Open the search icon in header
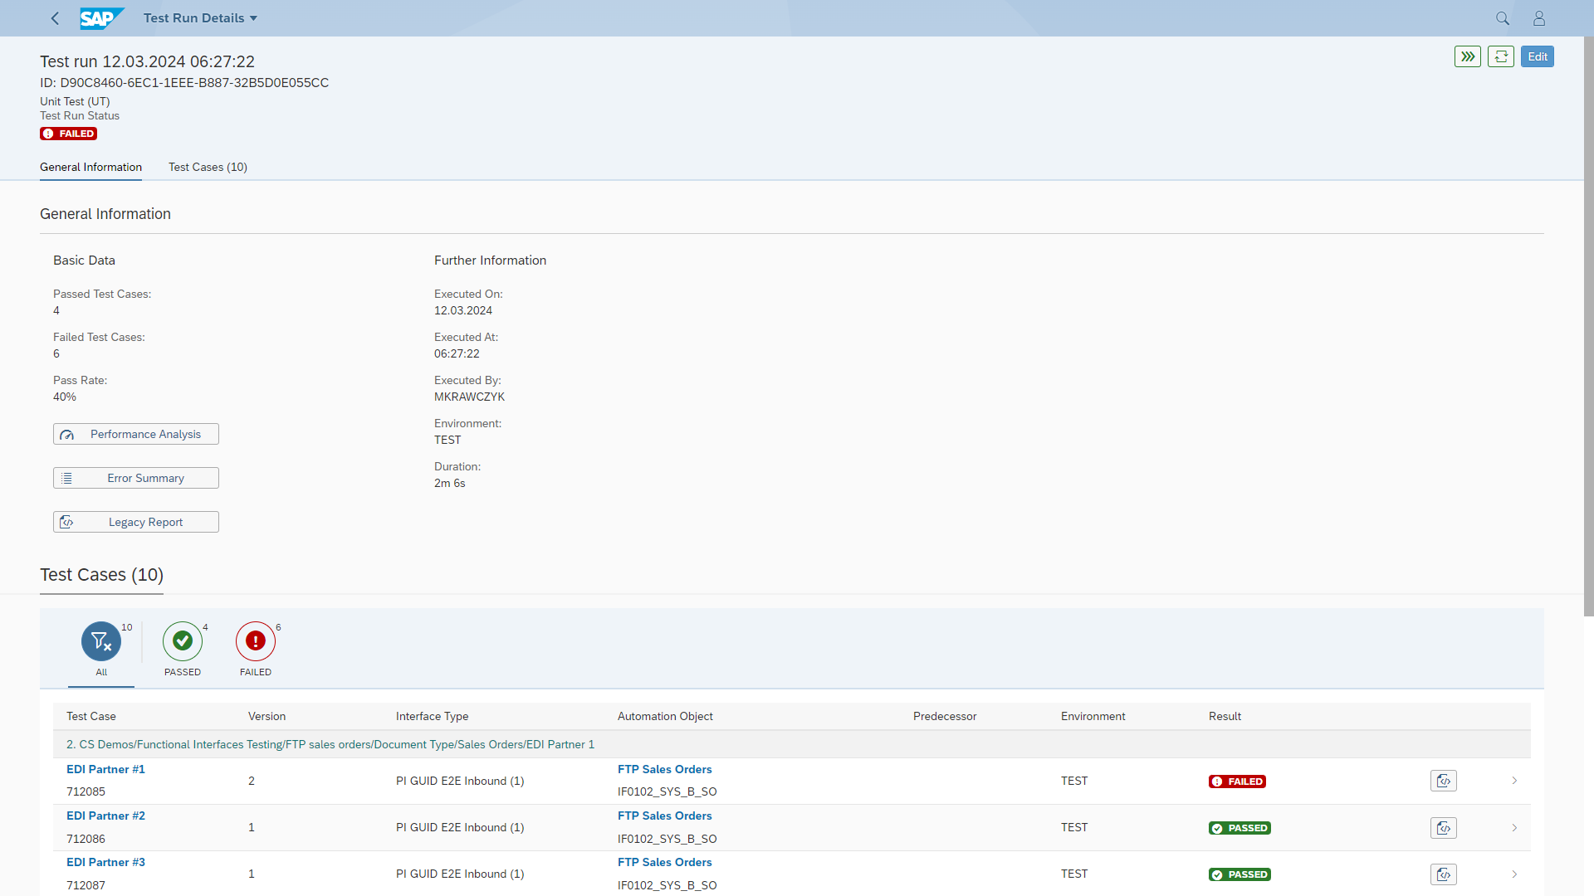Screen dimensions: 1594x896 (x=1502, y=18)
